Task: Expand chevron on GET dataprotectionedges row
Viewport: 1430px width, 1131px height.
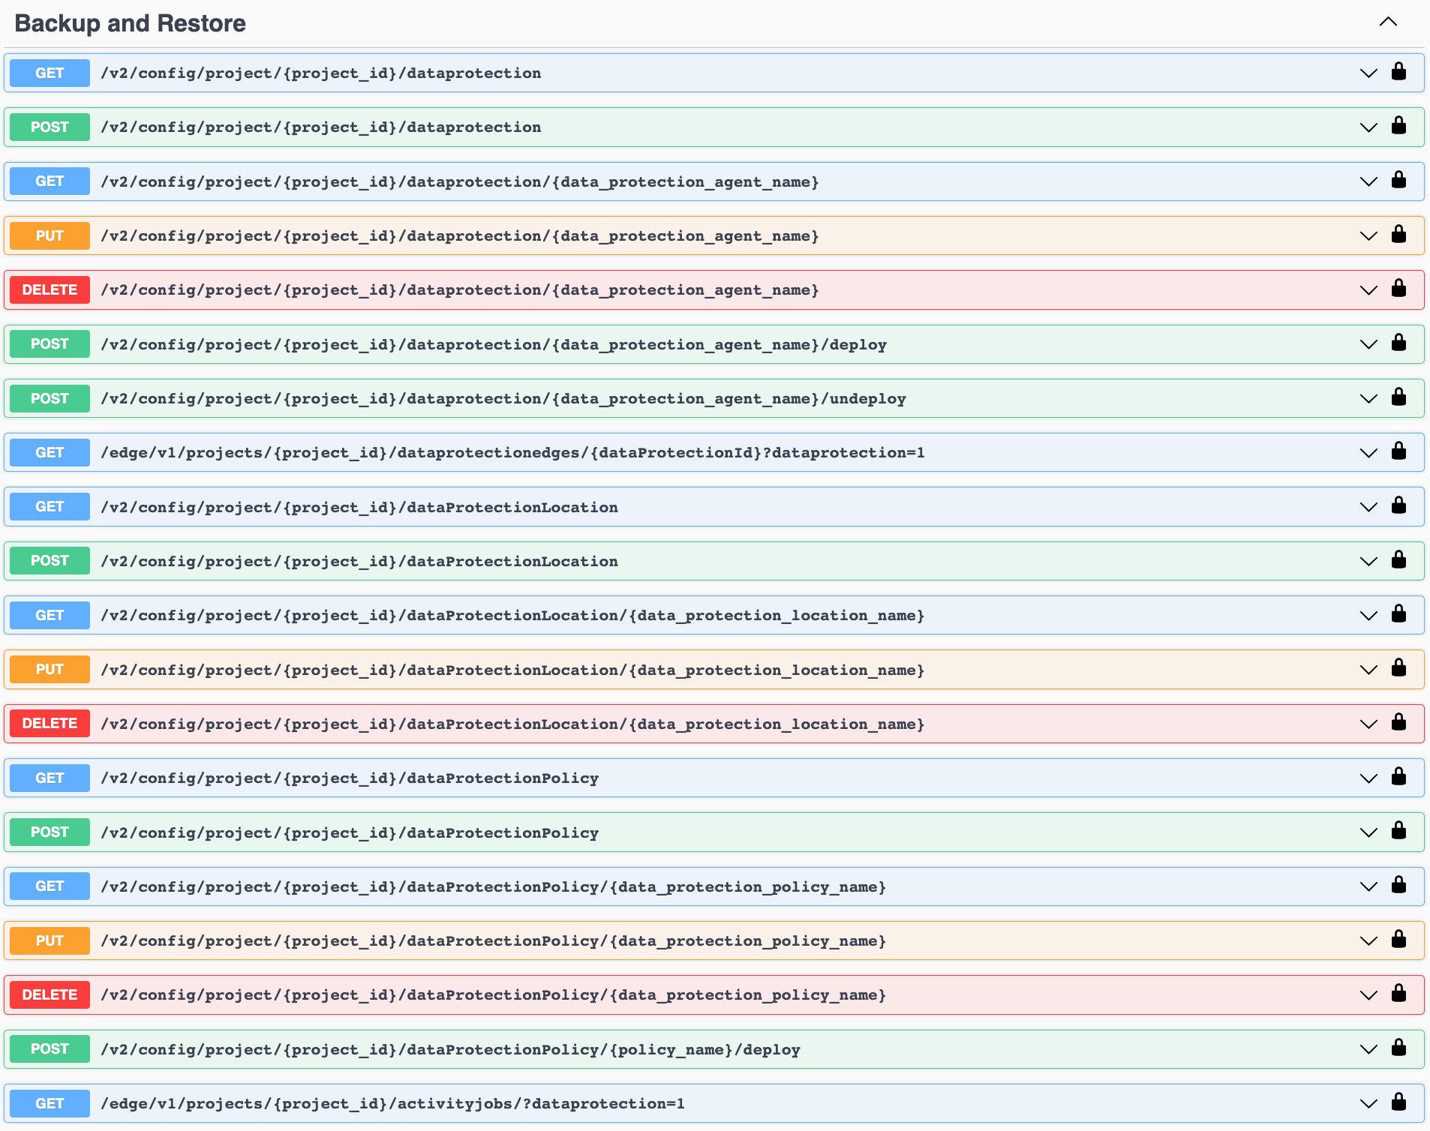Action: (x=1368, y=453)
